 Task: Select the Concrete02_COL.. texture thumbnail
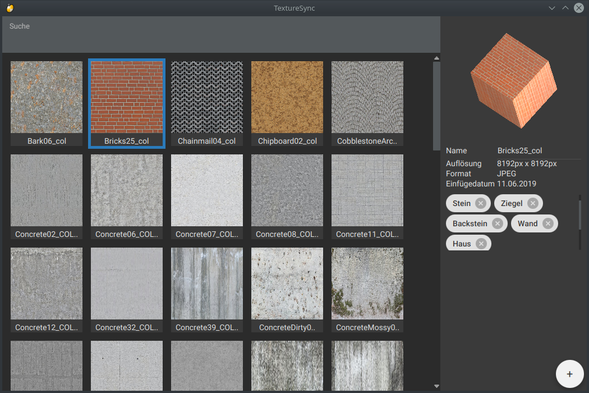coord(47,196)
